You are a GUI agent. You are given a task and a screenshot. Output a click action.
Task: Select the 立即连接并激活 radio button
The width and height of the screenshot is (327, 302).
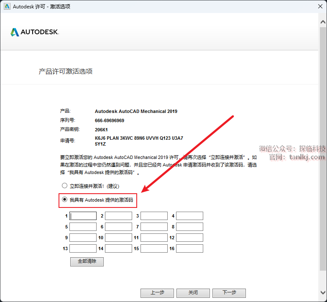pos(64,186)
